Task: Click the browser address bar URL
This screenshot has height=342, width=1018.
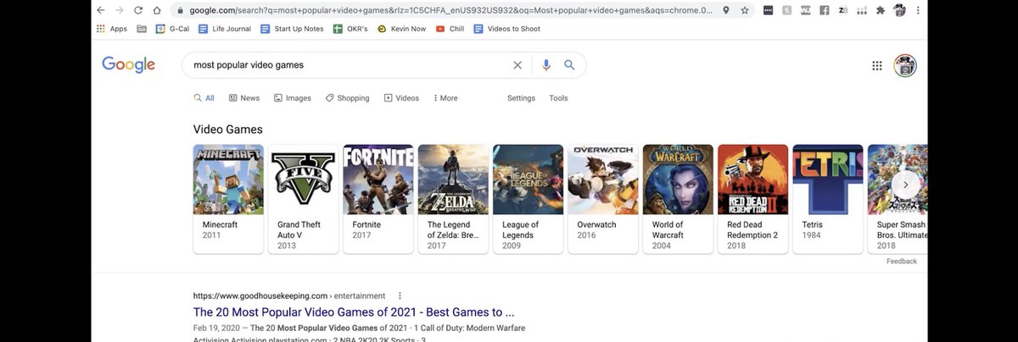Action: 451,10
